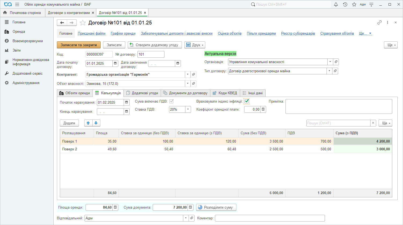The image size is (403, 225).
Task: Click the Коментар input field
Action: pos(270,218)
